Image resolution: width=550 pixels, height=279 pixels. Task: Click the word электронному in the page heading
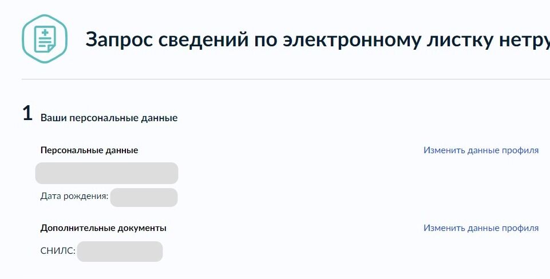tap(351, 39)
